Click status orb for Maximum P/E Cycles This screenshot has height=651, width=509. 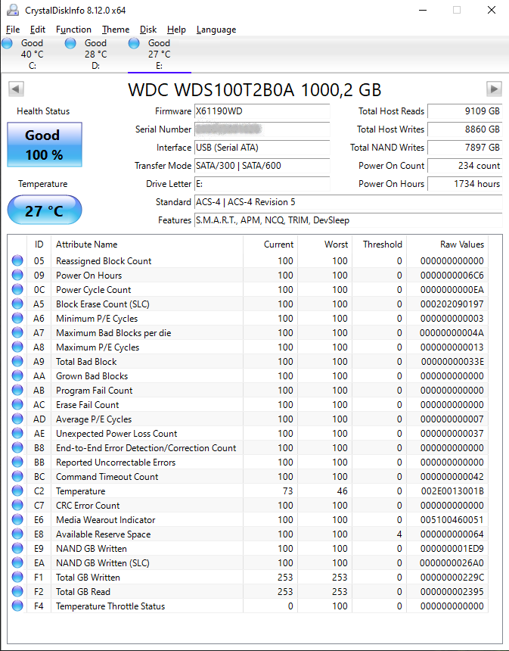coord(17,347)
